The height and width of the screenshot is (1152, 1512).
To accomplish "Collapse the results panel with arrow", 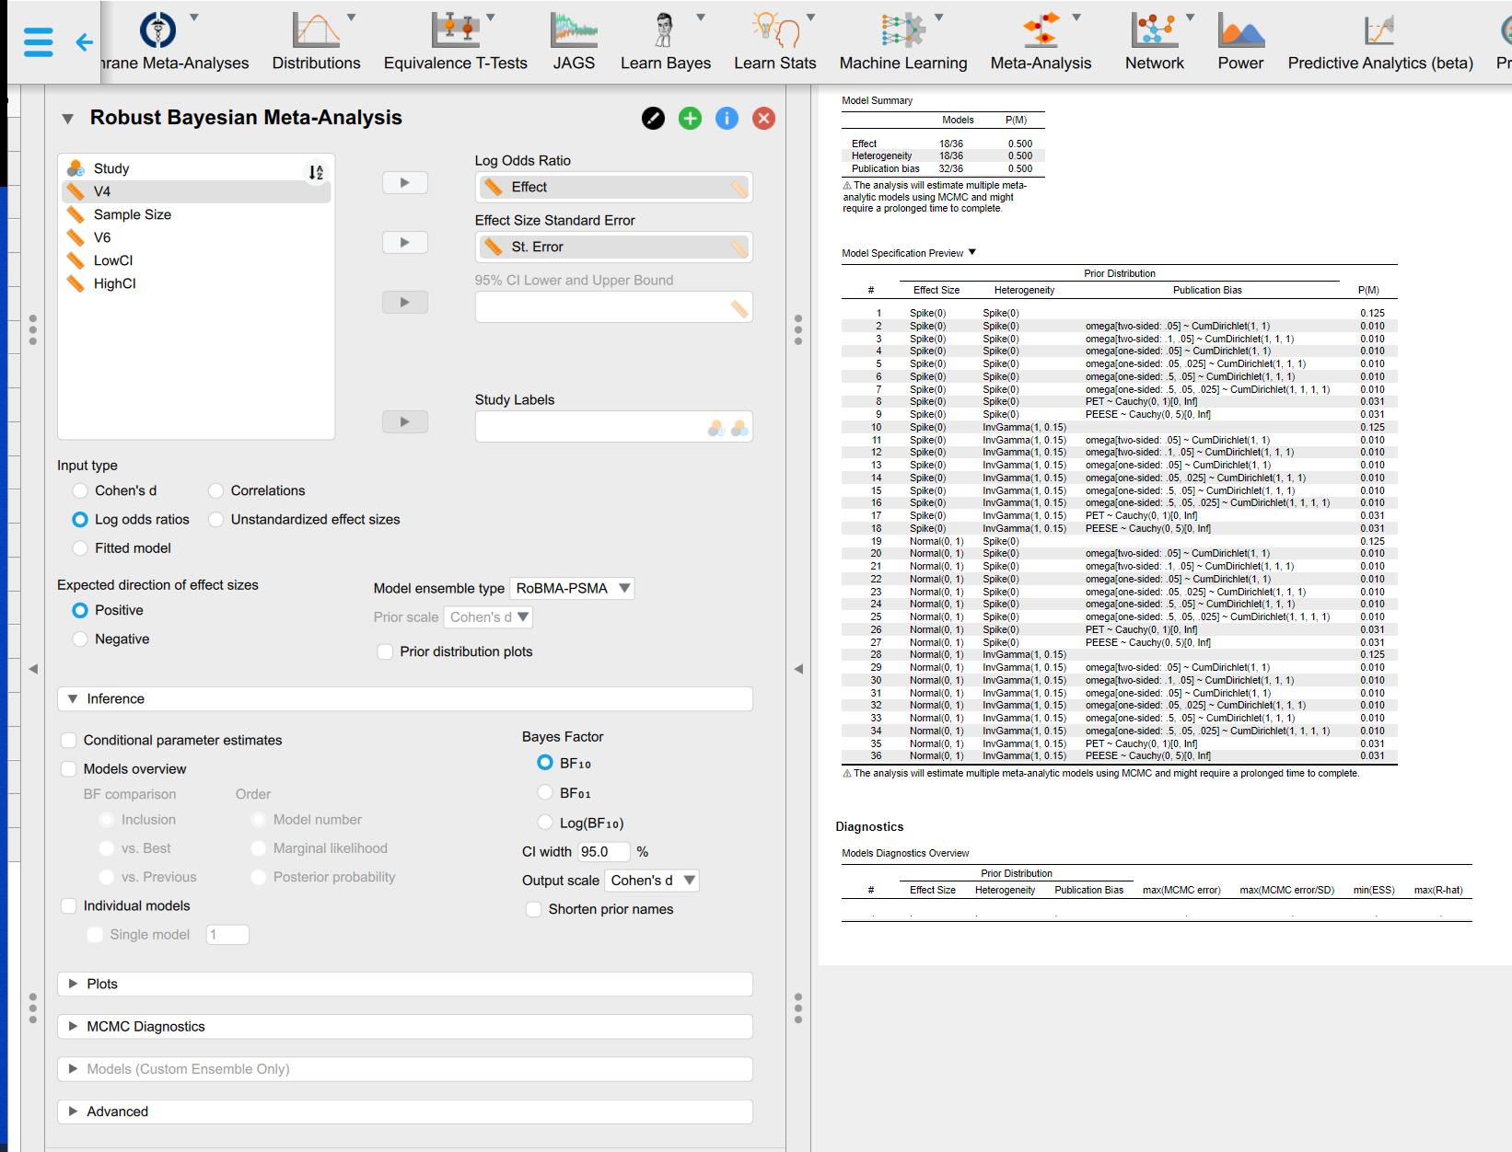I will pos(798,669).
